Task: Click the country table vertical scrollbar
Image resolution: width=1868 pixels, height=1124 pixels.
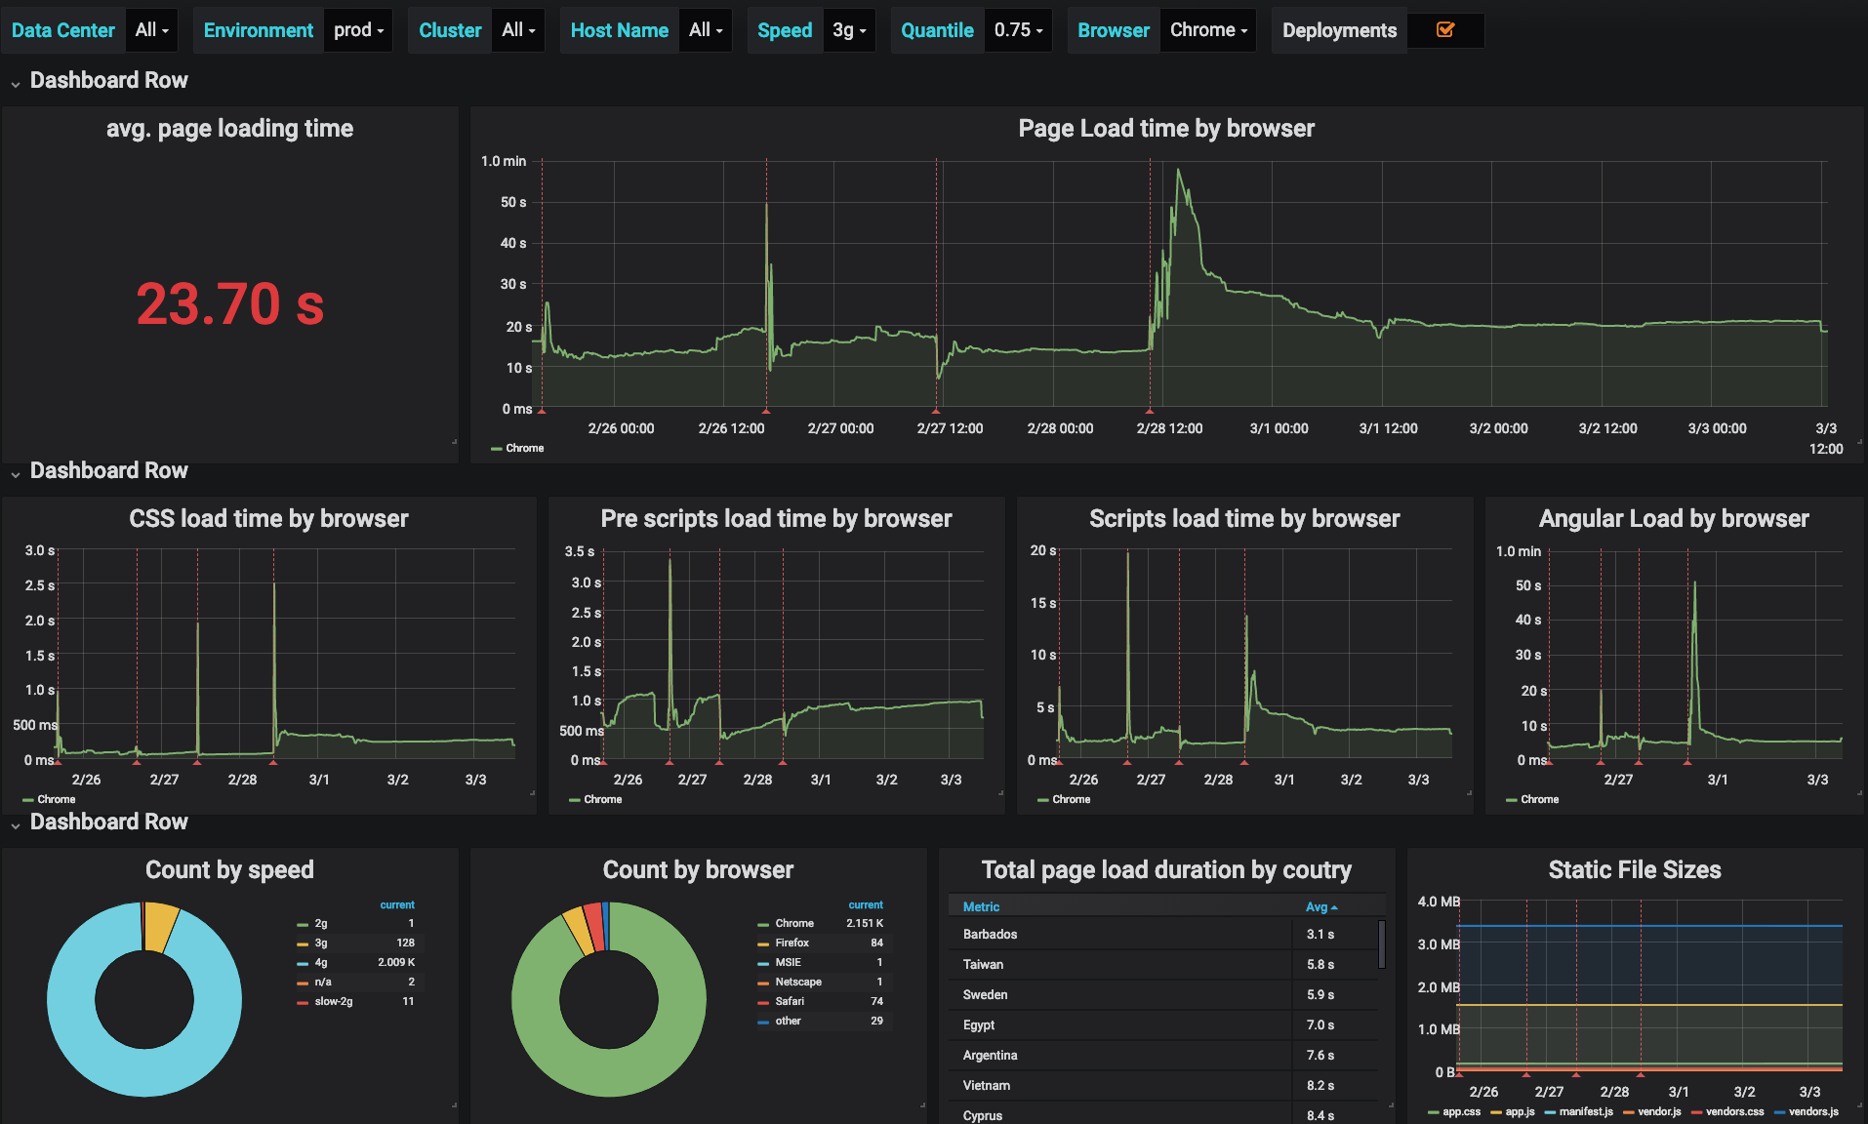Action: pos(1382,943)
